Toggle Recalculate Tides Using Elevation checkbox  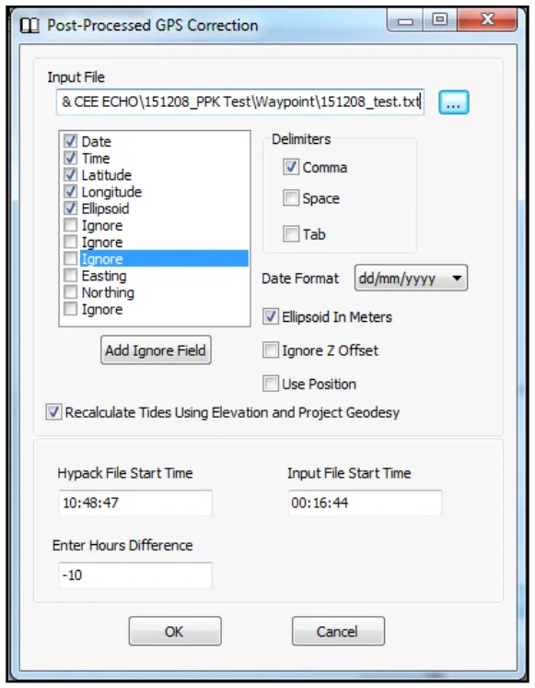(x=53, y=412)
